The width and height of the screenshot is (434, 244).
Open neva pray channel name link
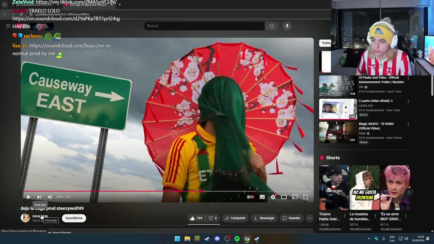pos(40,216)
